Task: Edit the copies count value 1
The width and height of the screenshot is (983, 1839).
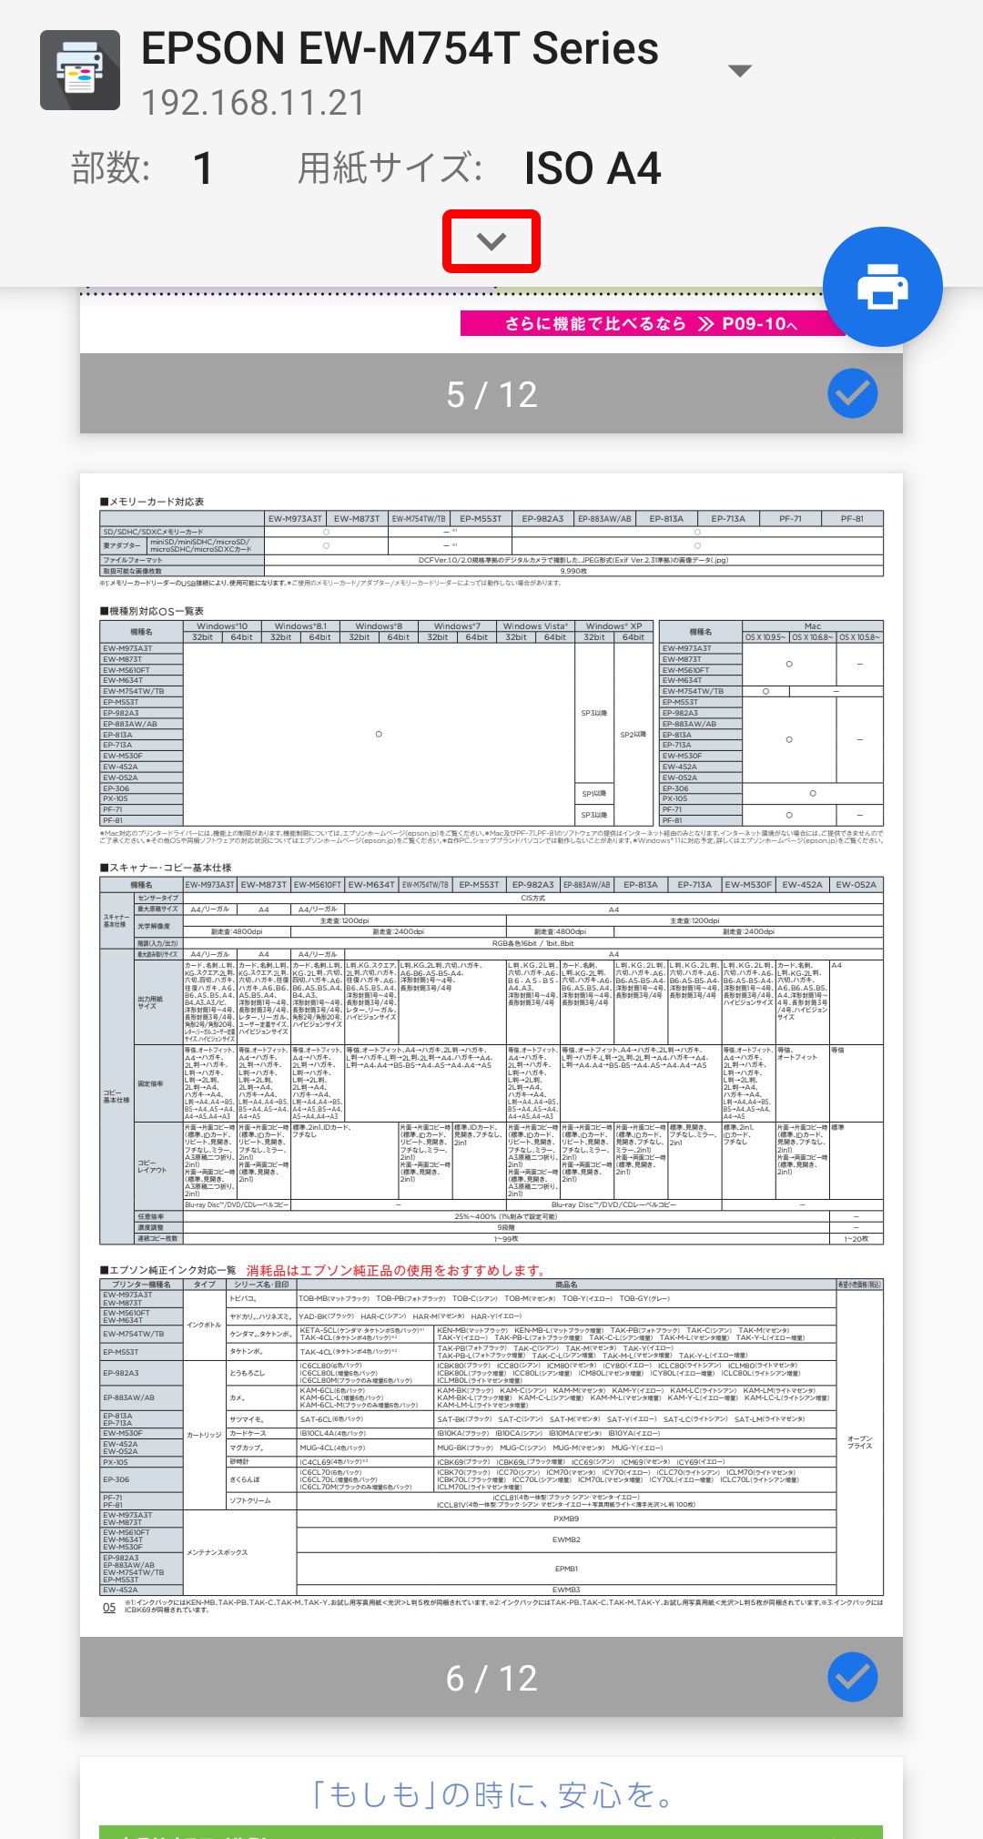Action: pyautogui.click(x=203, y=169)
